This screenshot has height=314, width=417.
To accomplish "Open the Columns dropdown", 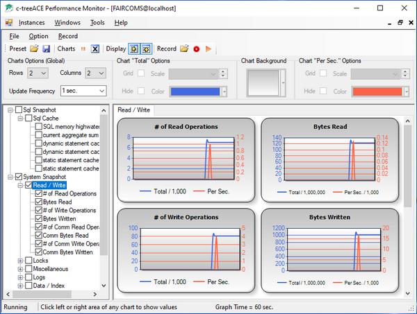I will [x=95, y=73].
